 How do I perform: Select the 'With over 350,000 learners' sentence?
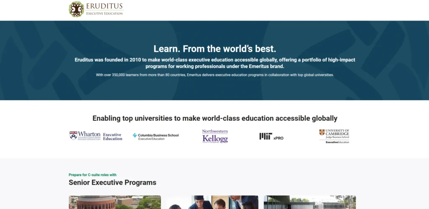point(215,75)
